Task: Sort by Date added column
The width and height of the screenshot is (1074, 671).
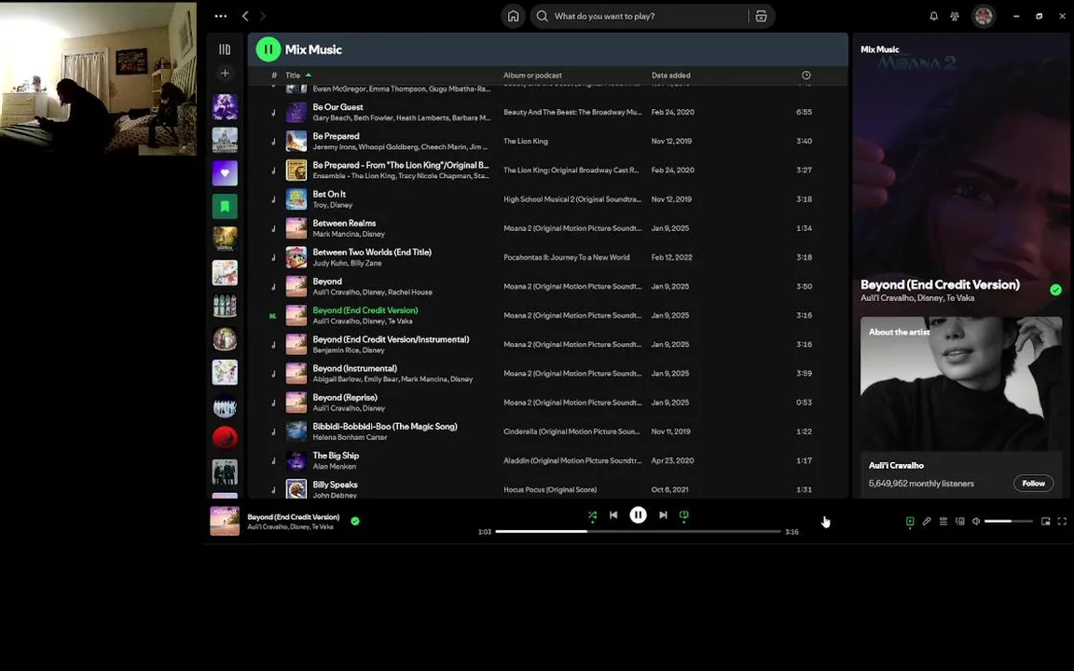Action: (x=670, y=75)
